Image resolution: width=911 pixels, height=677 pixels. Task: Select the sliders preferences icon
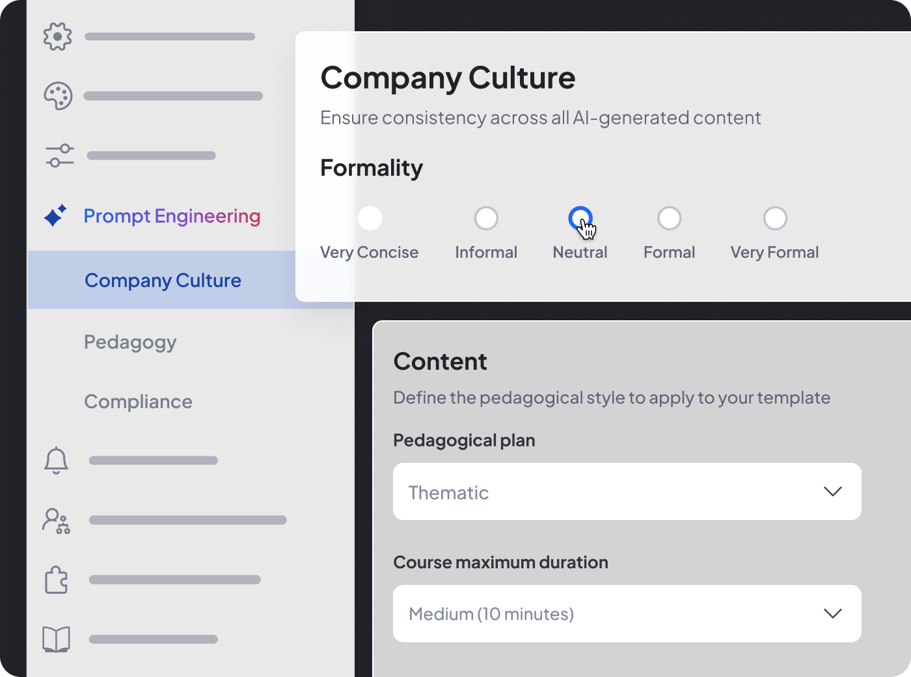pos(59,156)
